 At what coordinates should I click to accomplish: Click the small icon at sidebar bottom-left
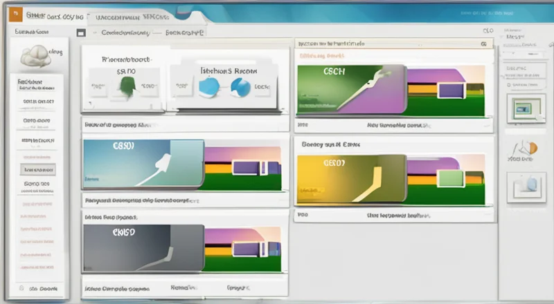23,287
